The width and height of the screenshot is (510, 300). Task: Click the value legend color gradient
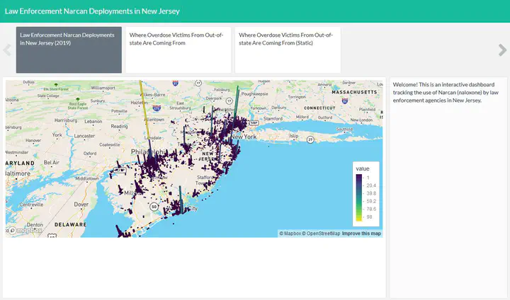(x=360, y=197)
